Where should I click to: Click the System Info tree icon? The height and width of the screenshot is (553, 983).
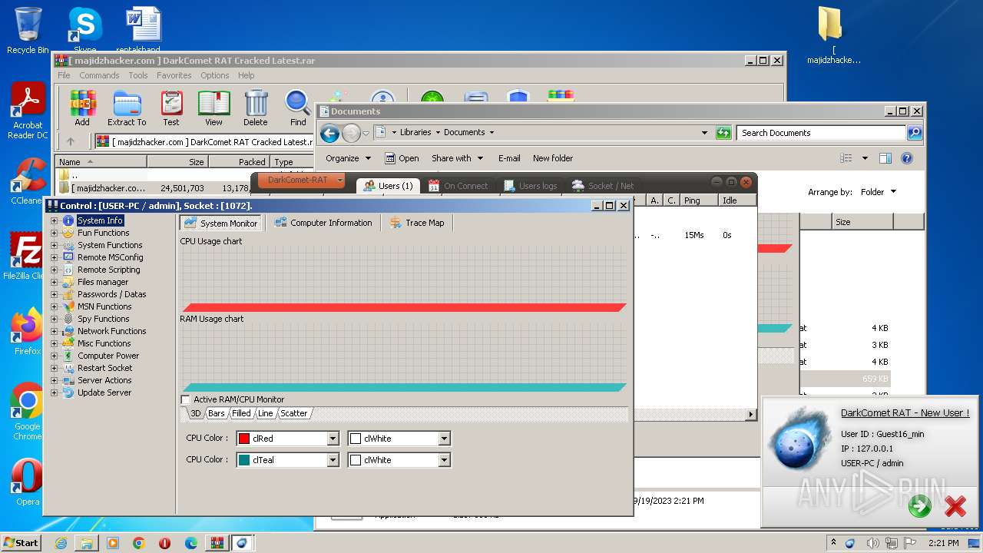[68, 220]
